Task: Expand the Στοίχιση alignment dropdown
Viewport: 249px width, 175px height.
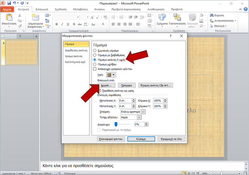Action: [143, 112]
